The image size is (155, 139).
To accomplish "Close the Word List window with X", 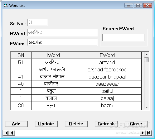I will tap(148, 5).
